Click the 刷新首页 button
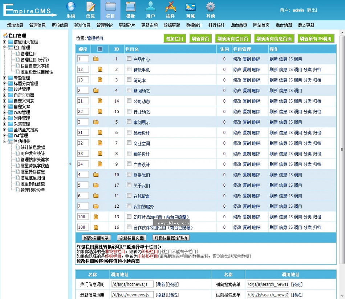This screenshot has width=345, height=299. point(200,39)
